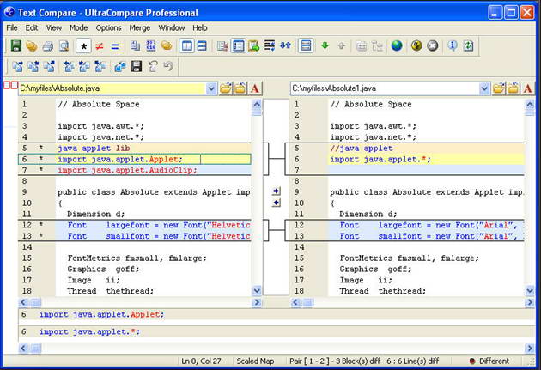The image size is (541, 370).
Task: Click the folder compare mode icon
Action: (167, 45)
